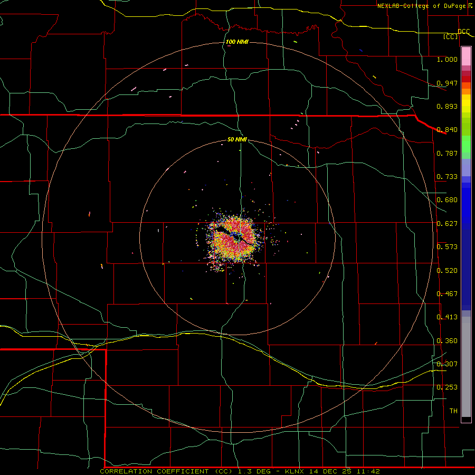Click the pink top segment of color bar
The image size is (475, 475).
pos(466,56)
